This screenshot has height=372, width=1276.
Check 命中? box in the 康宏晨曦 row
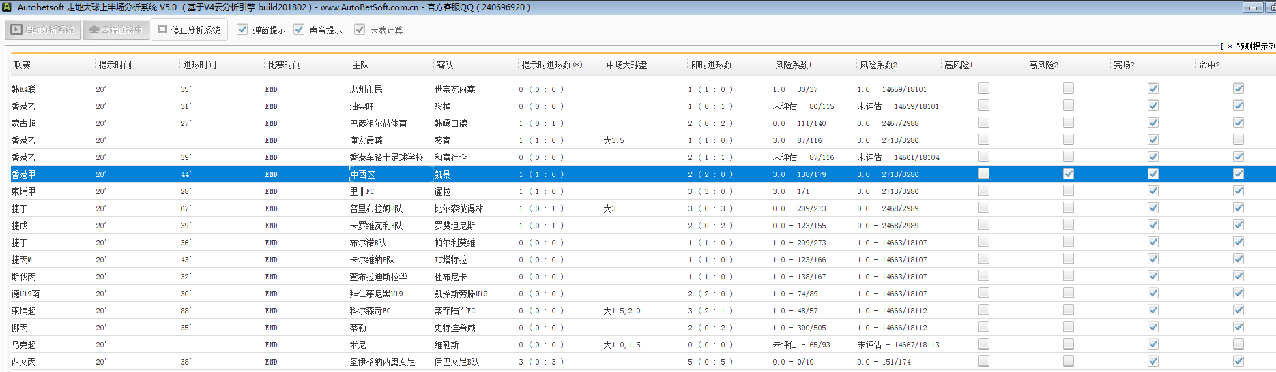click(1238, 140)
